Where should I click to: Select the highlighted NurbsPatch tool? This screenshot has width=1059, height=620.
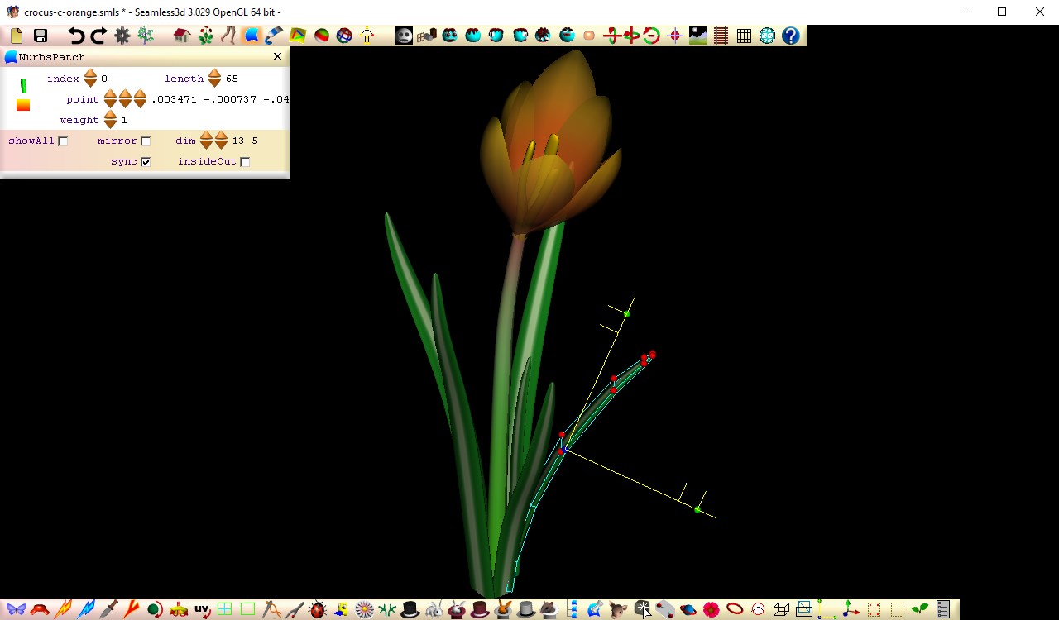click(250, 36)
